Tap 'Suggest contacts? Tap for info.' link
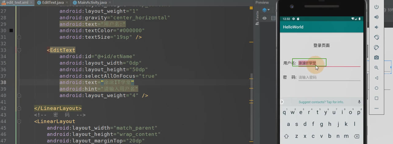 pyautogui.click(x=321, y=102)
